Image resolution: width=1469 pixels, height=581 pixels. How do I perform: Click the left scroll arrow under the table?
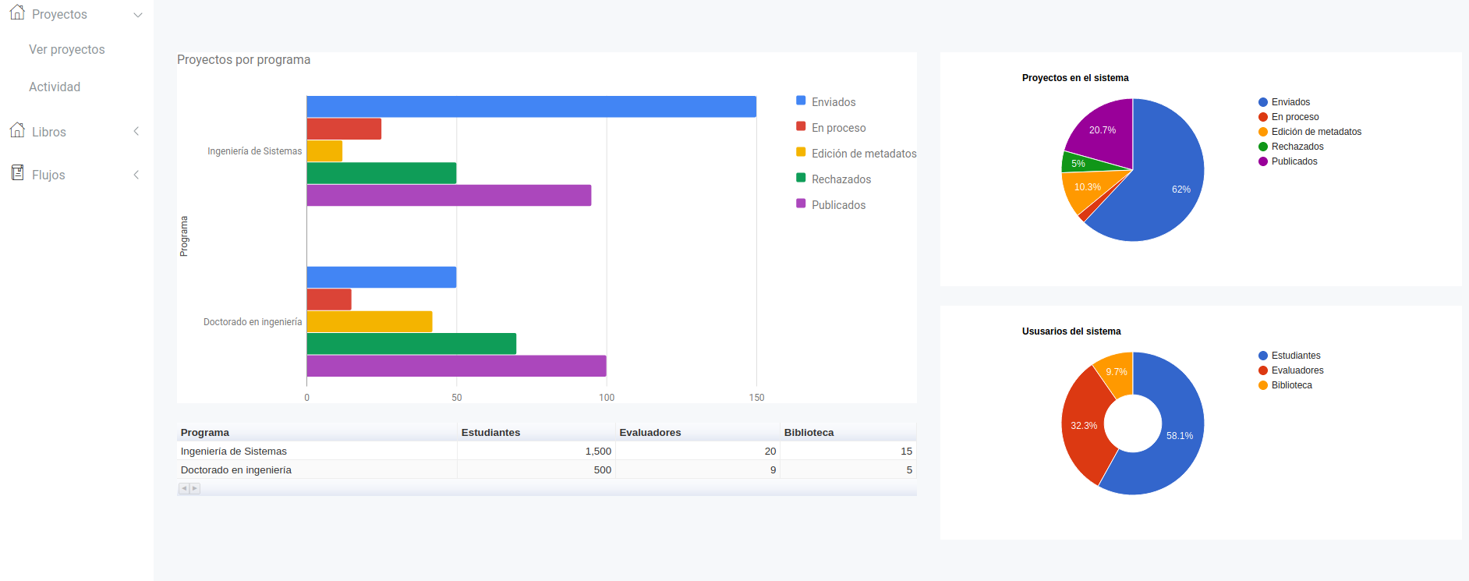[x=184, y=489]
